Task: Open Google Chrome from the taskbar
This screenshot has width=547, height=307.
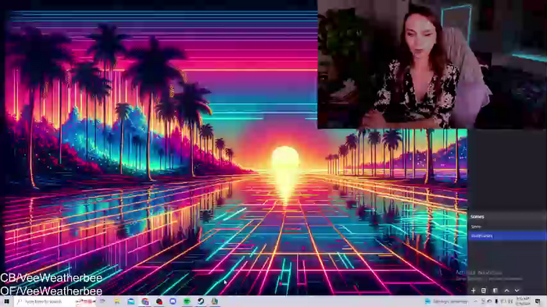Action: [145, 302]
